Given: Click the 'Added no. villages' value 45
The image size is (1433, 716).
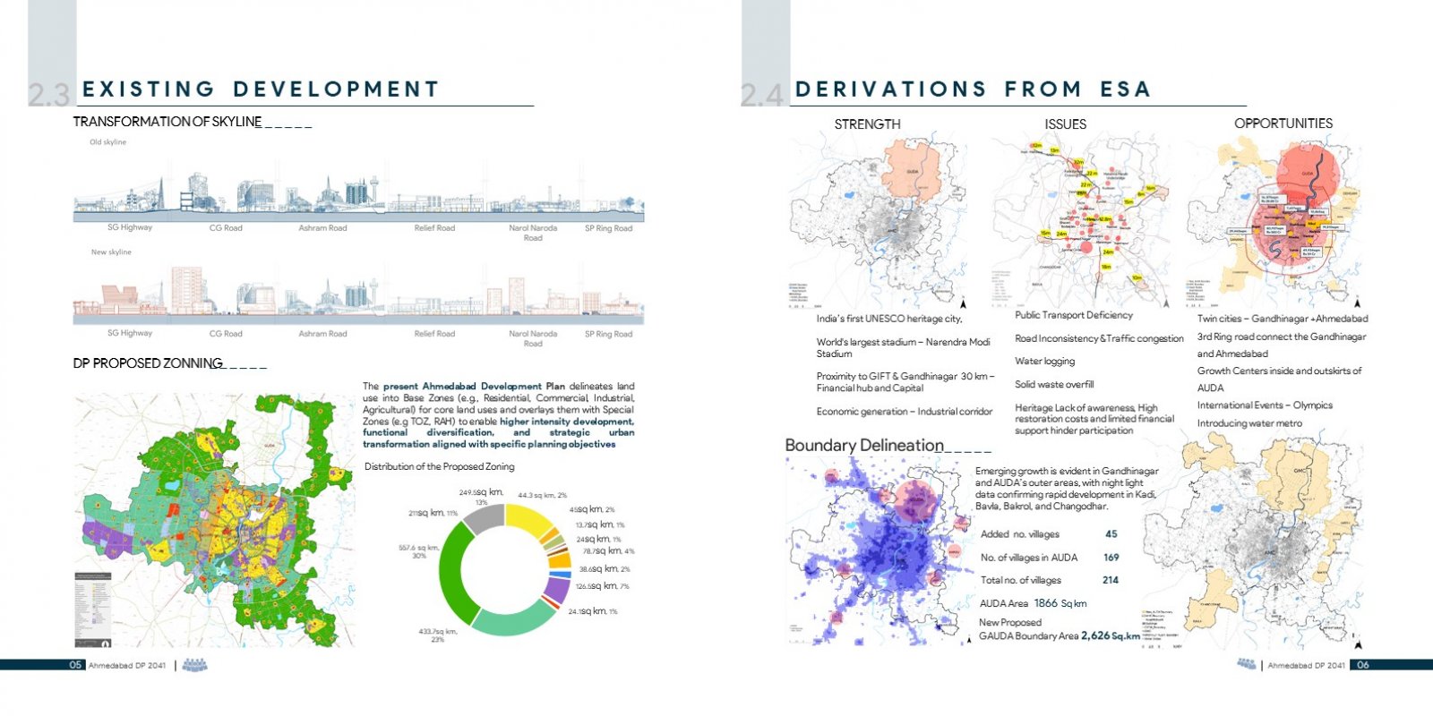Looking at the screenshot, I should [x=1111, y=534].
